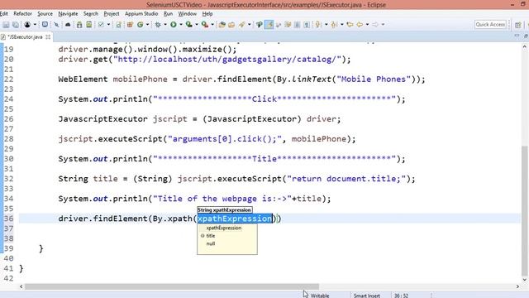Click the cloud-shaped toolbar icon
The image size is (529, 298).
coord(68,25)
